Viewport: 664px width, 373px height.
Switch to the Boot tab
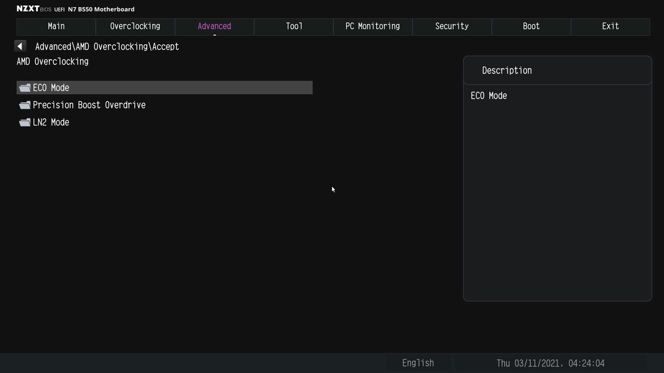[x=531, y=26]
